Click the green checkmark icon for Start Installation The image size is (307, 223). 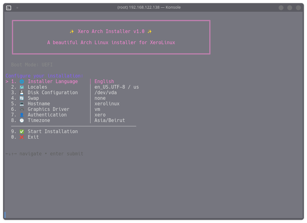22,132
